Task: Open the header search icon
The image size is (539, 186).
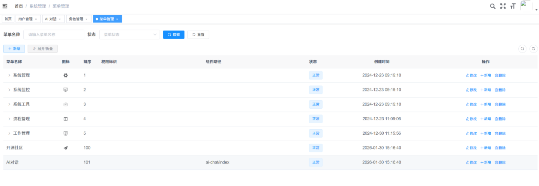Action: pos(492,6)
